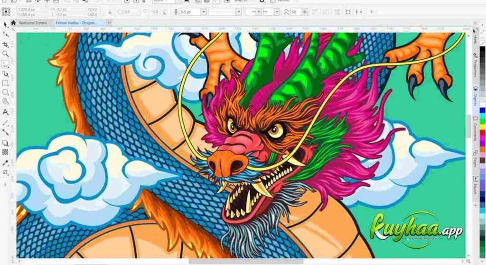Screen dimensions: 486x265
Task: Select the Pick tool
Action: coord(5,25)
